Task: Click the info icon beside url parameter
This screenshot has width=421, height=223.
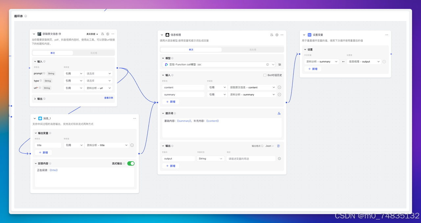Action: point(40,88)
